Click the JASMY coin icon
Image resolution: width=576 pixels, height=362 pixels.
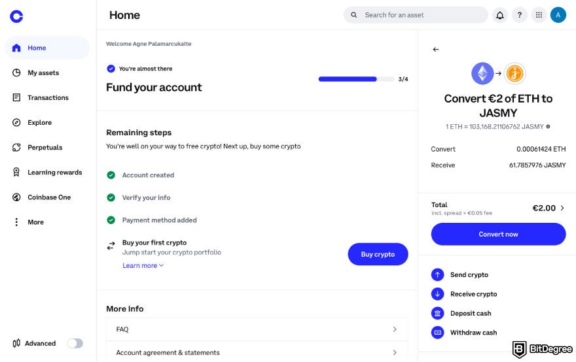pos(514,73)
